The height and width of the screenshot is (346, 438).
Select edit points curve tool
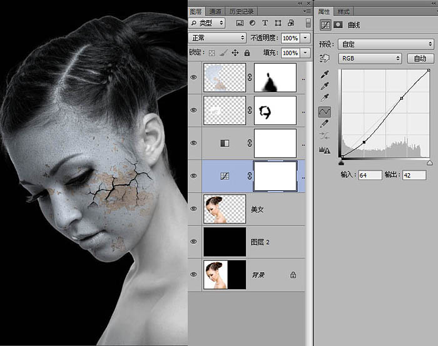coord(324,112)
